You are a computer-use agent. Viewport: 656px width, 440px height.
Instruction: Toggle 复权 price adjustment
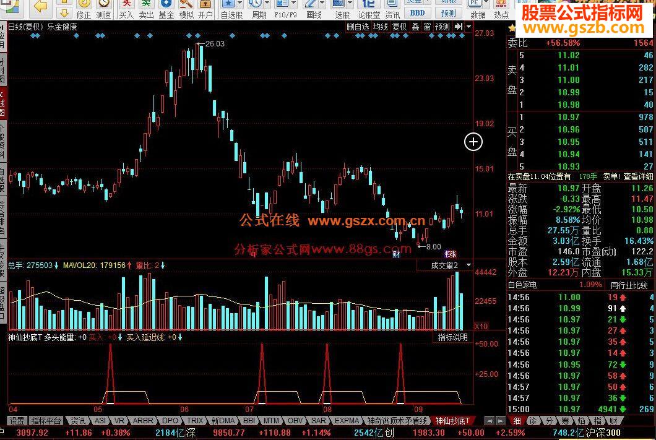pyautogui.click(x=399, y=27)
